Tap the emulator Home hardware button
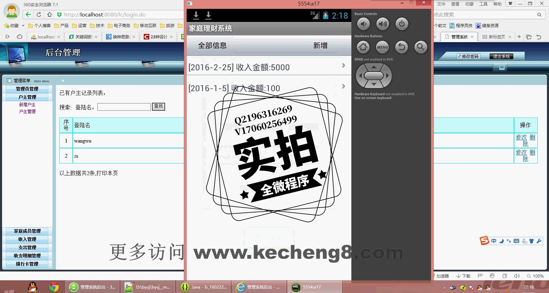This screenshot has height=293, width=549. point(363,47)
